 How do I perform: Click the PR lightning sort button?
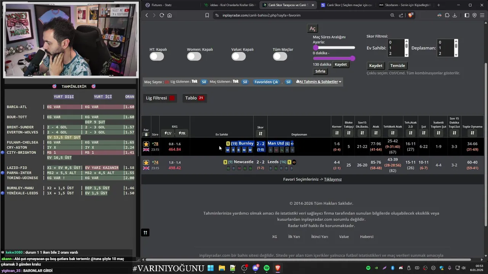coord(182,133)
